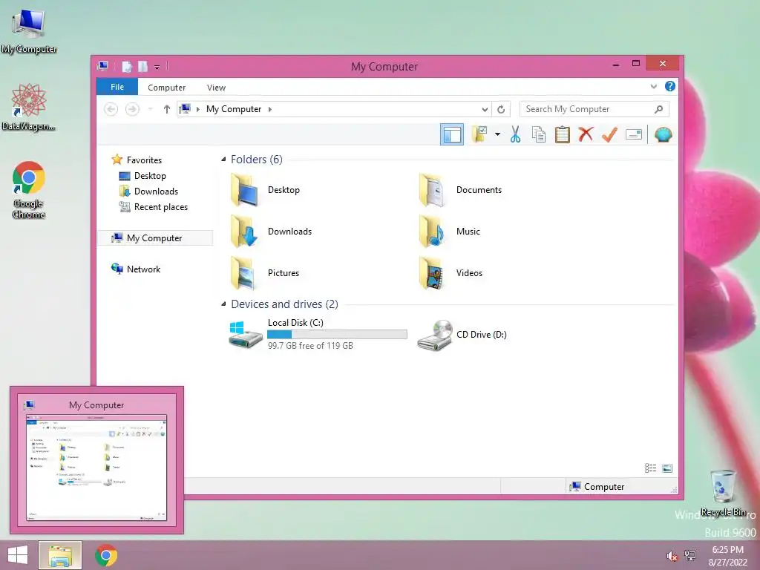Screen dimensions: 760x570
Task: Open the address bar history dropdown
Action: [x=484, y=110]
